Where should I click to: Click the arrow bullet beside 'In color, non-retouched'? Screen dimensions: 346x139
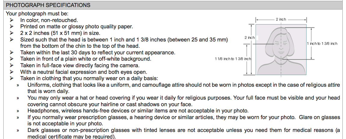click(12, 20)
